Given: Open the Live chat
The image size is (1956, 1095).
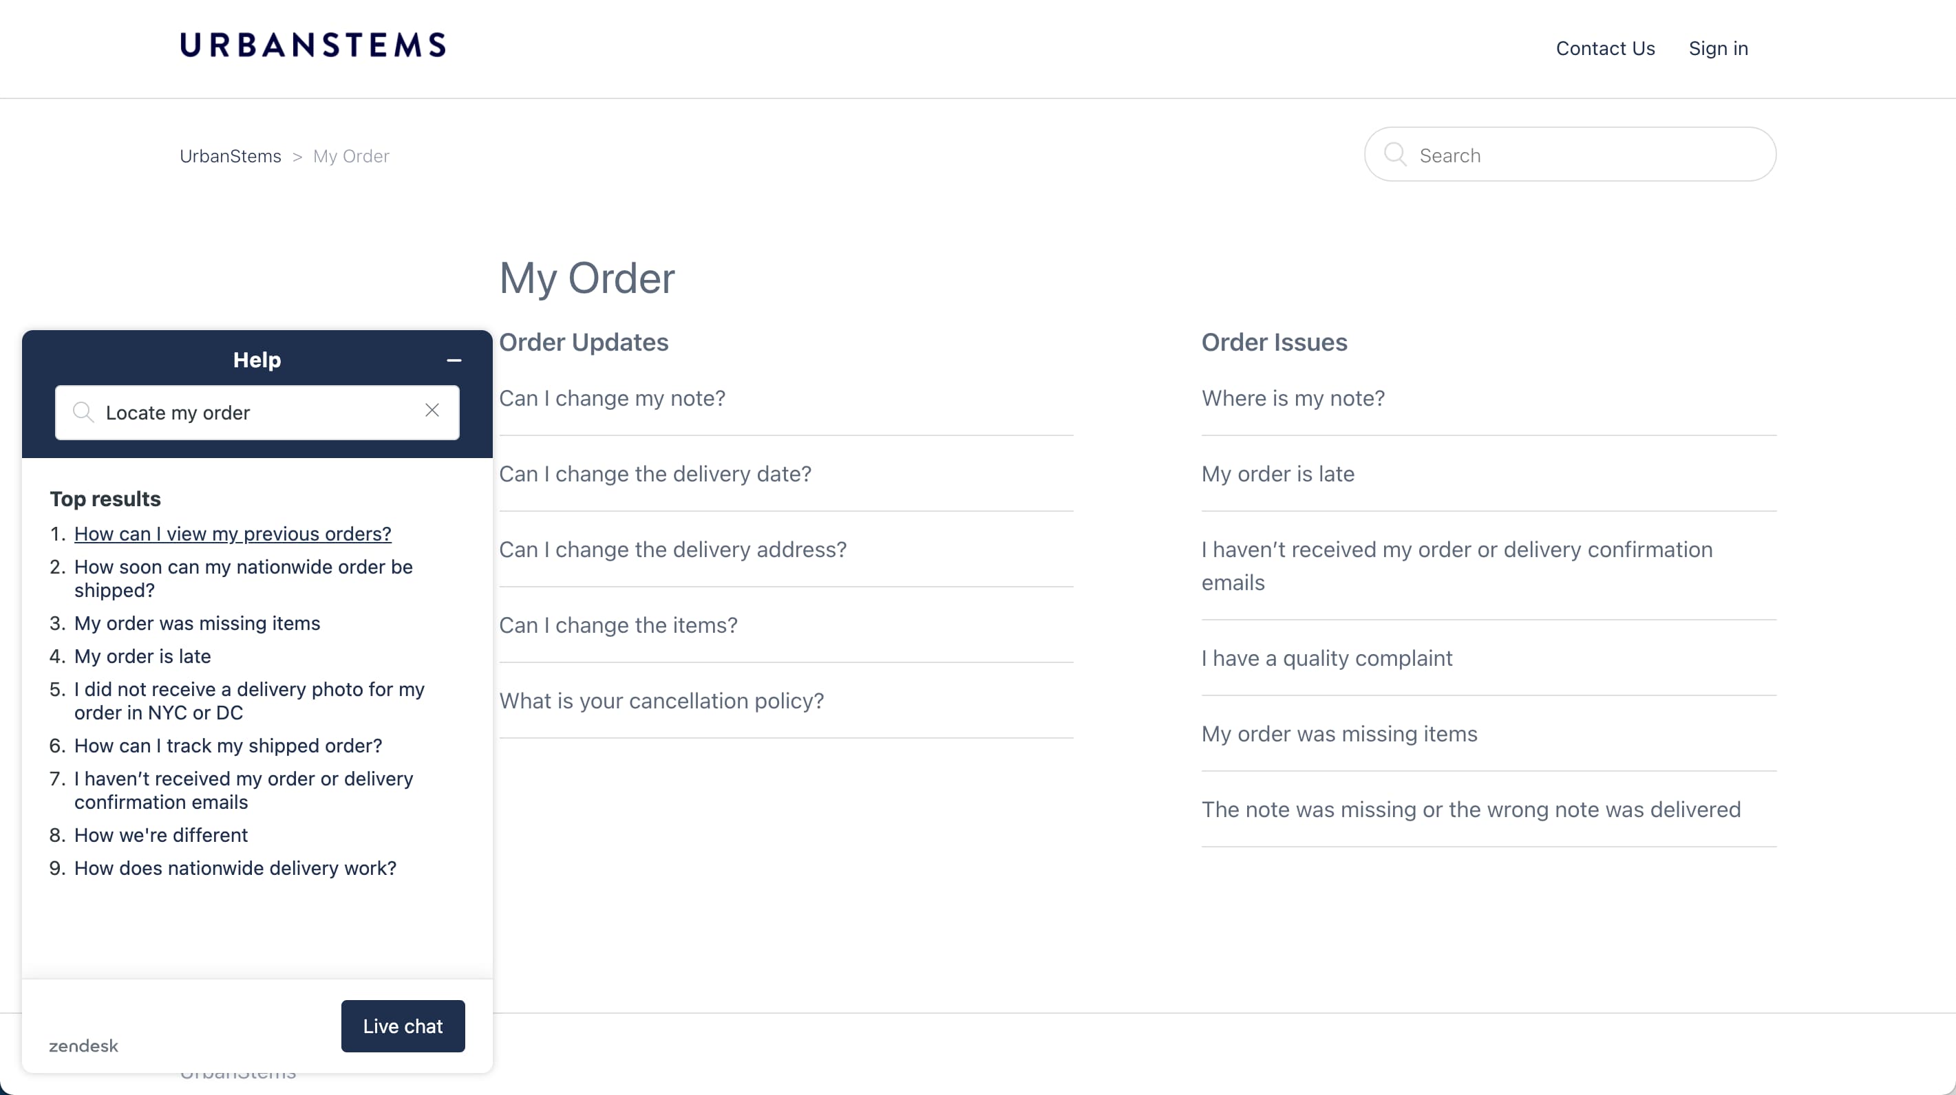Looking at the screenshot, I should tap(403, 1026).
